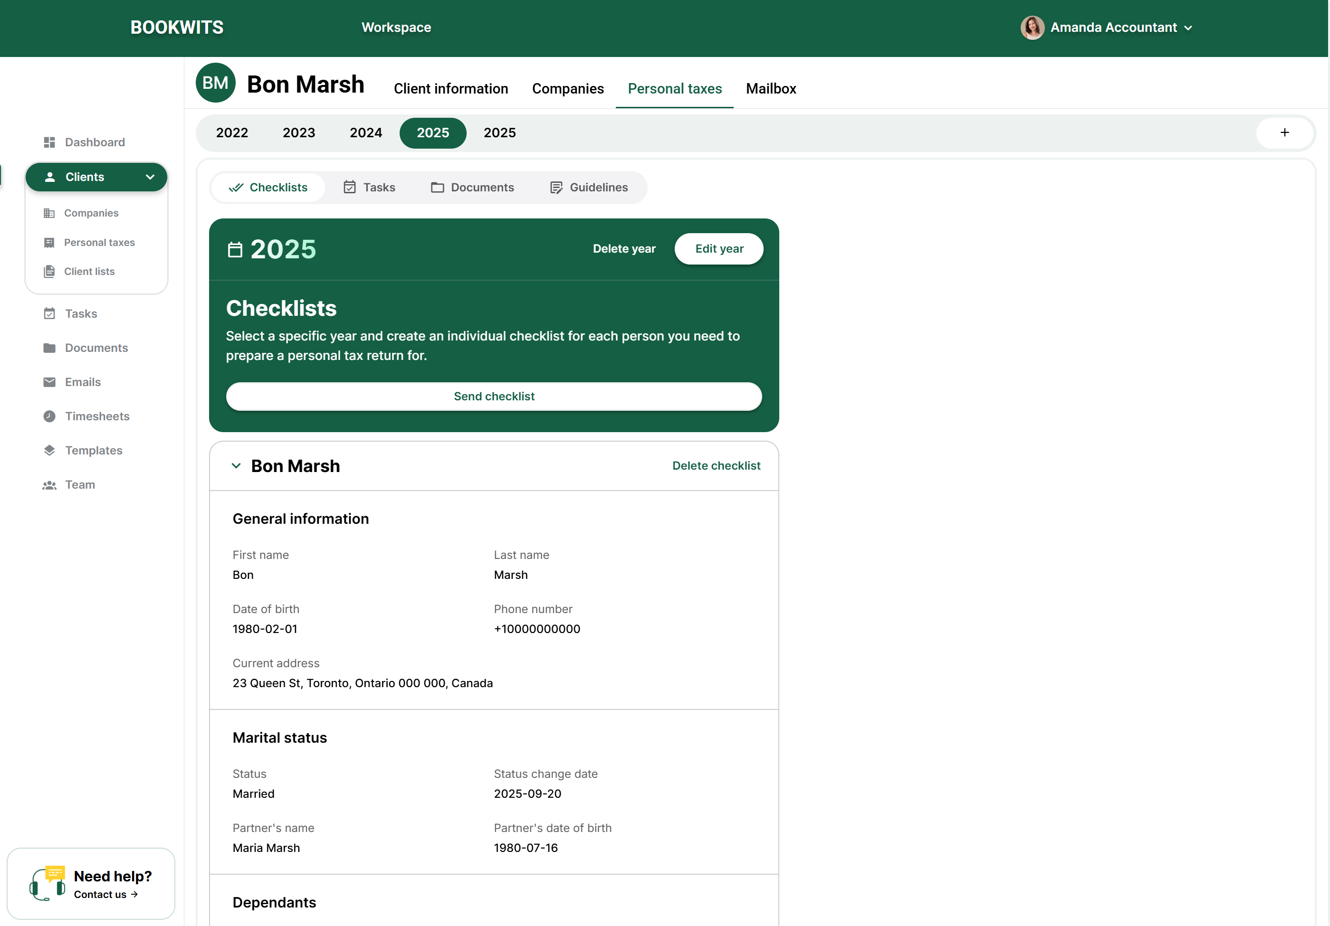Click the sidebar Tasks calendar icon
The width and height of the screenshot is (1330, 926).
pos(49,314)
